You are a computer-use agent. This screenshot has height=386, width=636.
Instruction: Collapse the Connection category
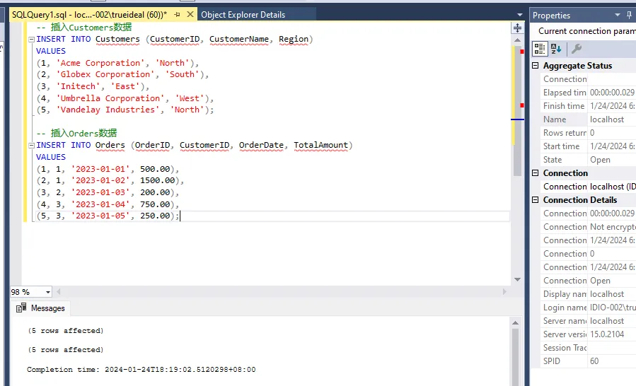click(536, 173)
